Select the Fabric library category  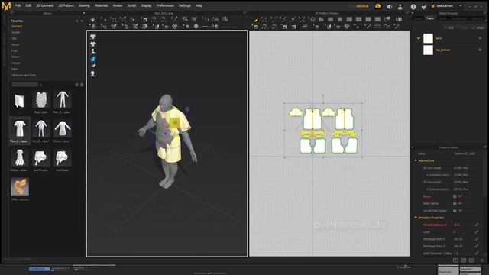point(15,69)
